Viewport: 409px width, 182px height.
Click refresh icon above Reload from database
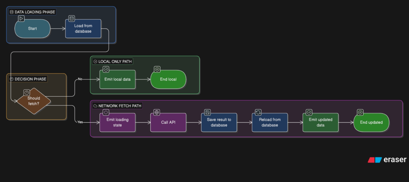point(258,113)
